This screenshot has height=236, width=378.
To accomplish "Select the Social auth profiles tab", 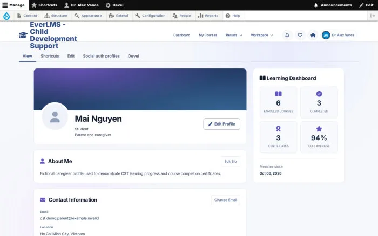I will [102, 56].
